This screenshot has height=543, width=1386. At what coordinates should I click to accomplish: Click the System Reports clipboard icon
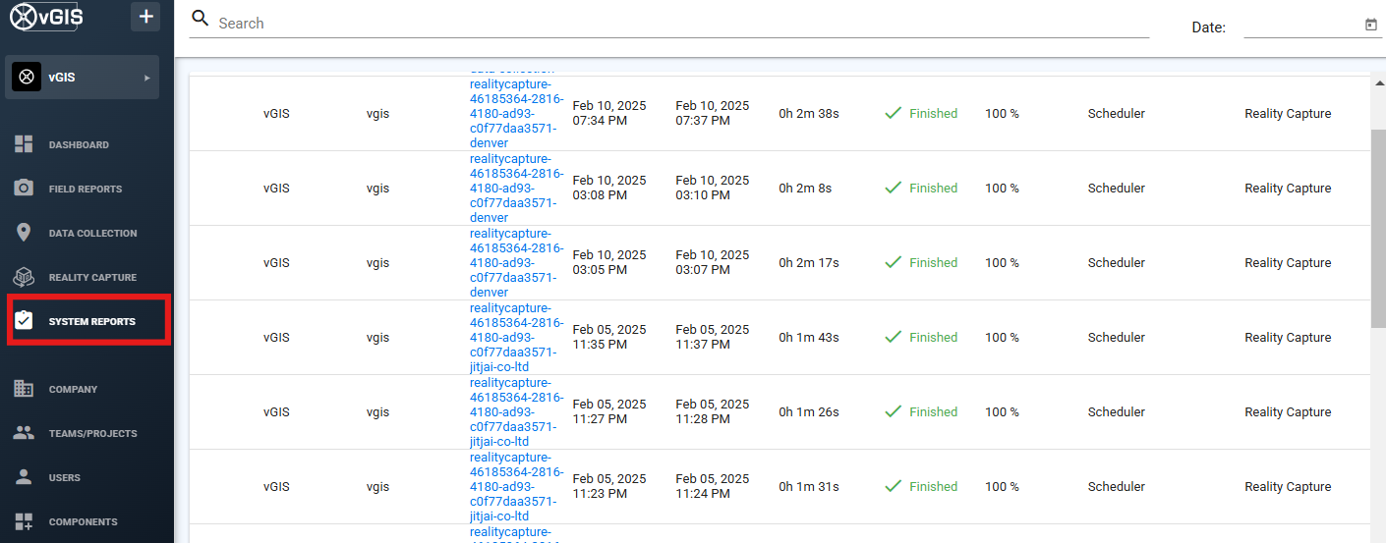coord(25,320)
